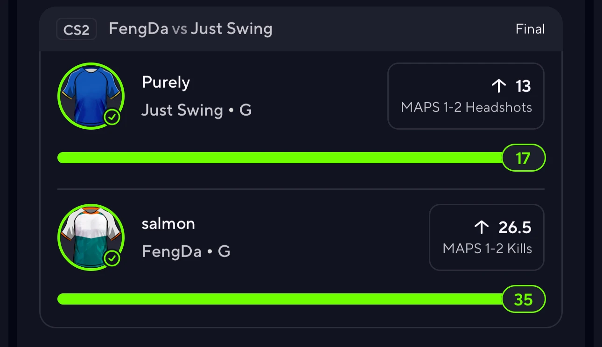
Task: Click the Just Swing • G team label
Action: click(x=196, y=111)
